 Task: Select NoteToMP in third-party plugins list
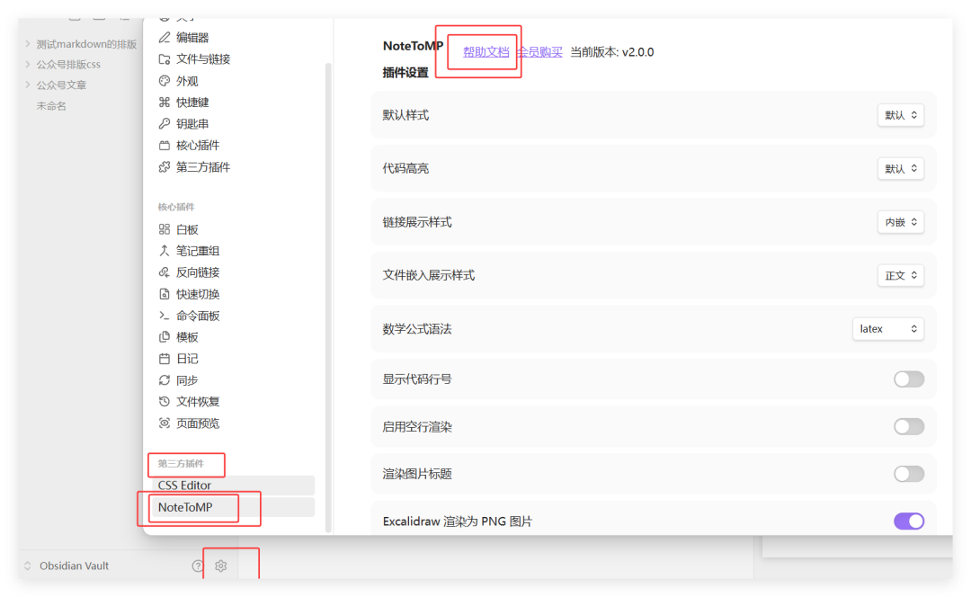point(188,508)
